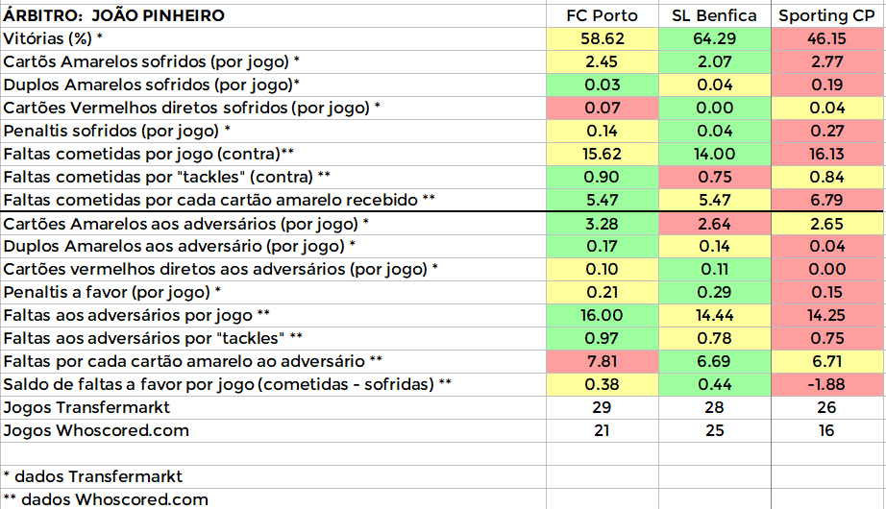Click Benfica's Jogos Whoscored.com value 25
This screenshot has width=886, height=509.
coord(714,430)
